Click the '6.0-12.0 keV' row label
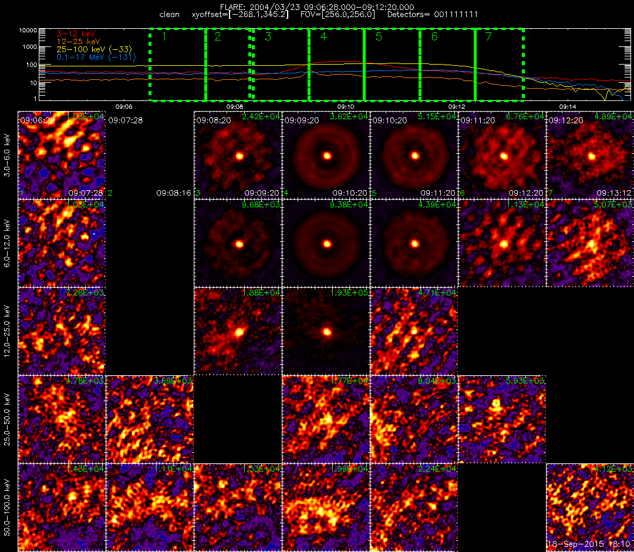 coord(7,244)
